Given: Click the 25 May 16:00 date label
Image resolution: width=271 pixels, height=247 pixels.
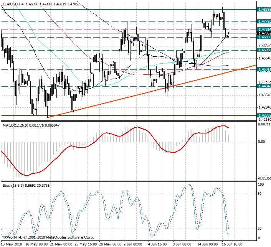Looking at the screenshot, I should pyautogui.click(x=86, y=244).
